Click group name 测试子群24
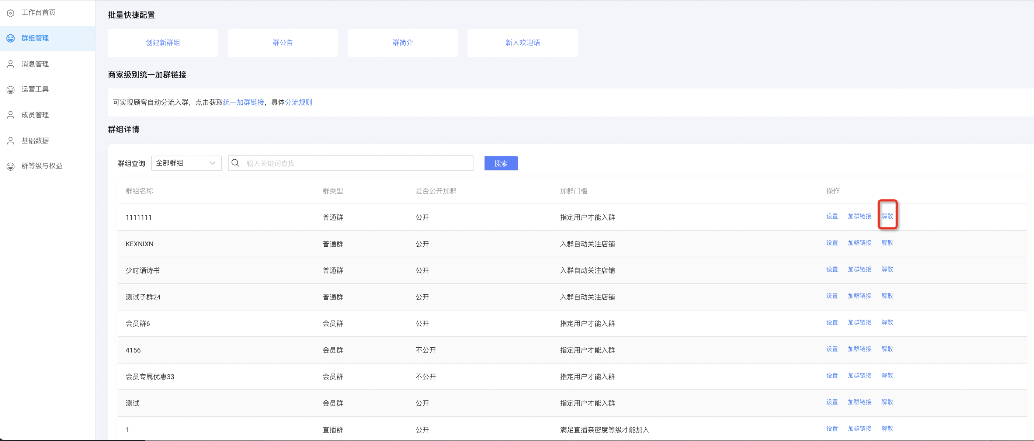1034x441 pixels. tap(143, 297)
